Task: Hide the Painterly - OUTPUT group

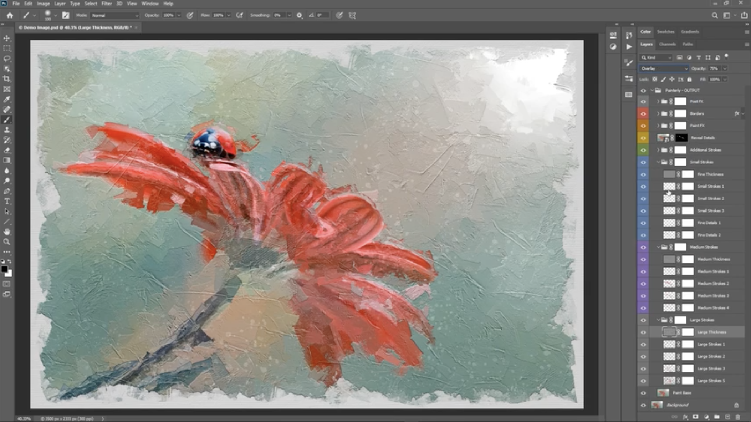Action: (x=643, y=90)
